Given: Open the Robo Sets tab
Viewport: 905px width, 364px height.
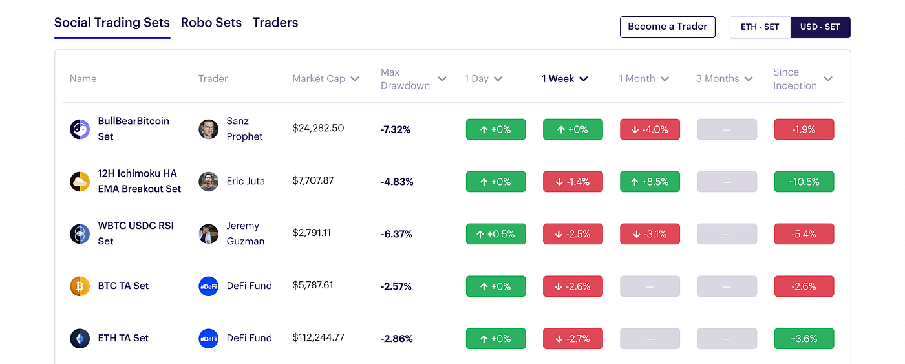Looking at the screenshot, I should pos(211,23).
